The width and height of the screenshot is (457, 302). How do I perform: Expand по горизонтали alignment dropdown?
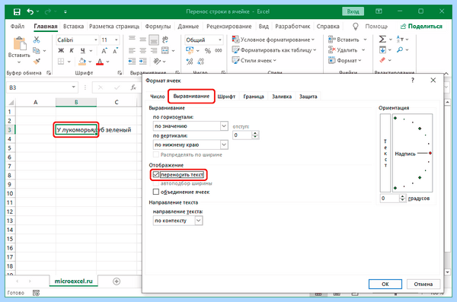pyautogui.click(x=224, y=126)
